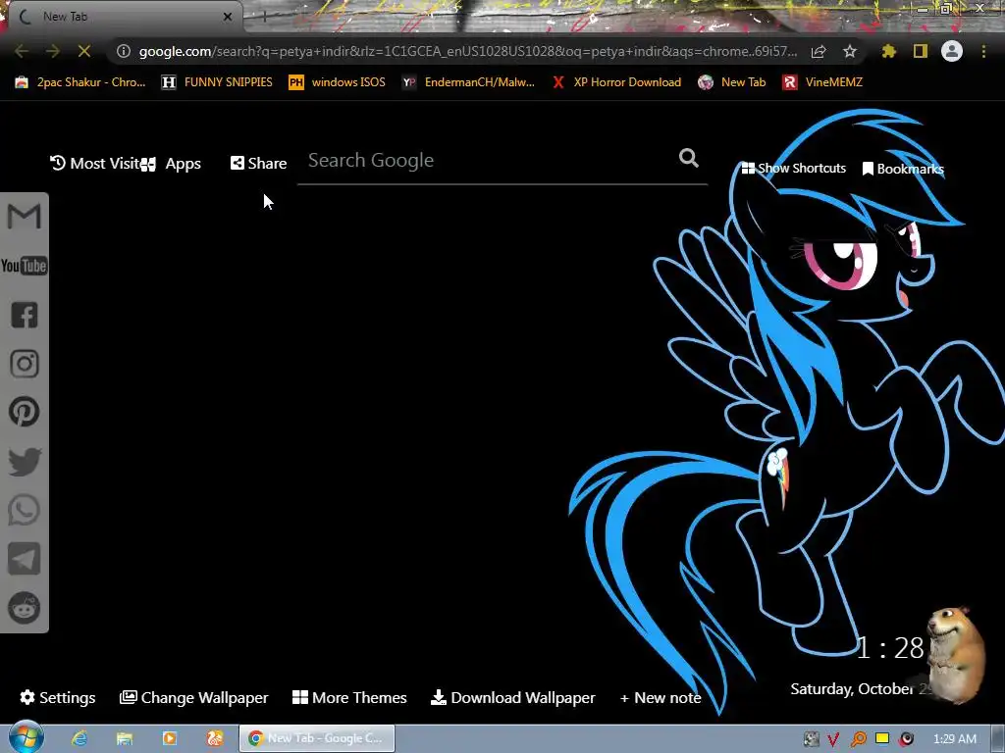Open the windows ISOS bookmark
1005x753 pixels.
(338, 82)
